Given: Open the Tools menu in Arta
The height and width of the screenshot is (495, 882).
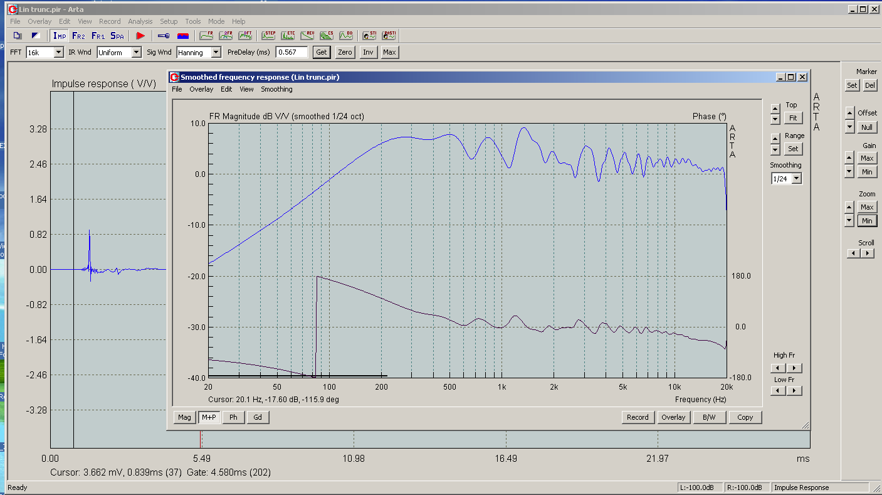Looking at the screenshot, I should (193, 21).
